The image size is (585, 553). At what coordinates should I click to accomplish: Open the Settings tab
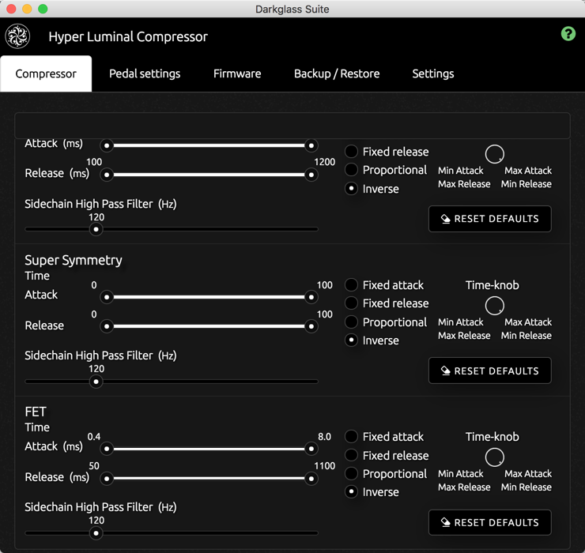coord(433,73)
